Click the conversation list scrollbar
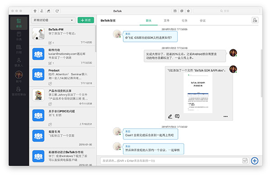Screen dimensions: 271x176 tap(96, 39)
